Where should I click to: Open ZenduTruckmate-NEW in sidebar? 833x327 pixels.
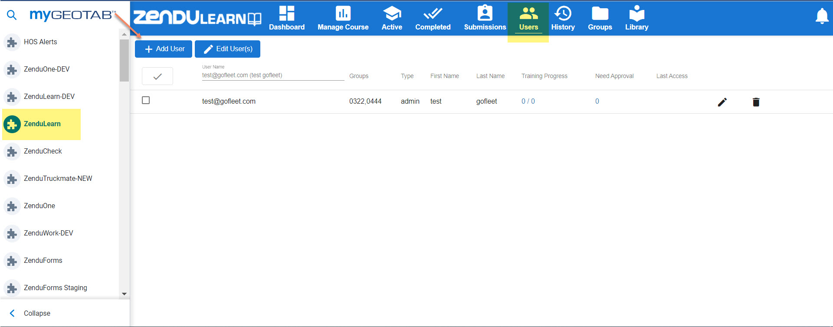click(58, 179)
